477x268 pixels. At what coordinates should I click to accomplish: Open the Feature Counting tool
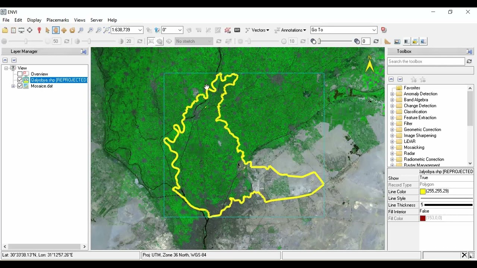(x=237, y=30)
